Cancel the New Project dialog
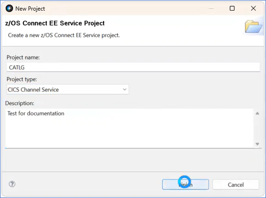 (x=236, y=184)
